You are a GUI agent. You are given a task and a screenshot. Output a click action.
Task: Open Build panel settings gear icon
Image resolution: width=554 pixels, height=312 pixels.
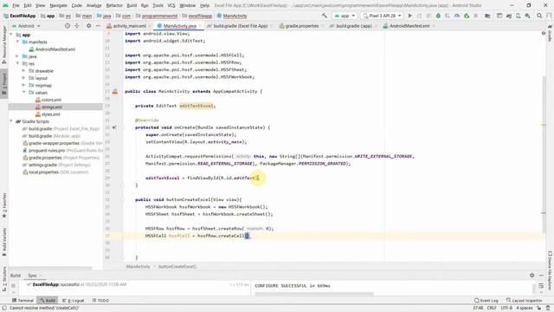point(532,276)
